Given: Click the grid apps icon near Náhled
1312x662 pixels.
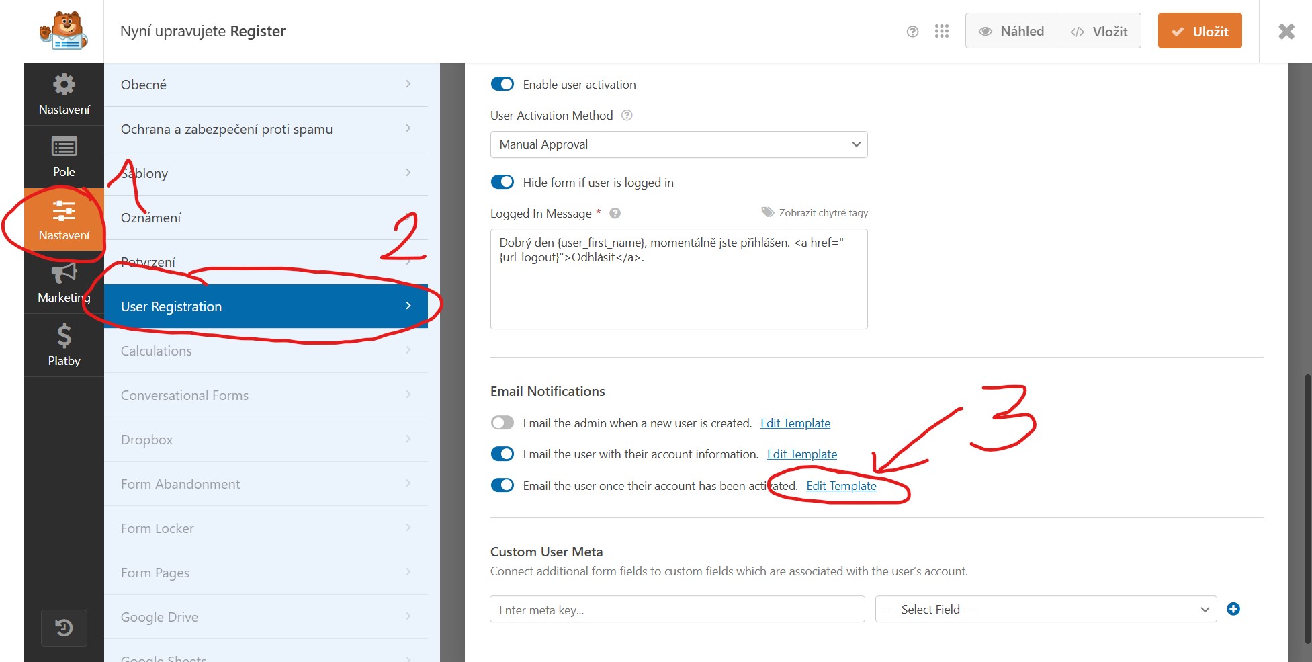Looking at the screenshot, I should tap(941, 31).
